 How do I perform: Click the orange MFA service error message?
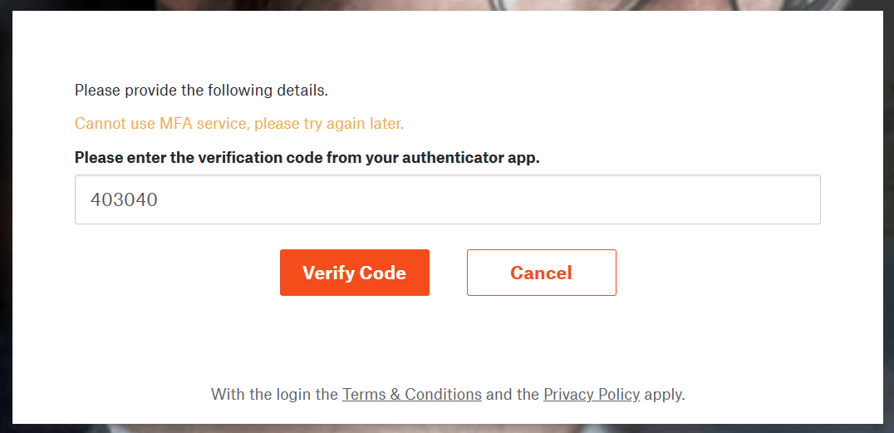(239, 123)
